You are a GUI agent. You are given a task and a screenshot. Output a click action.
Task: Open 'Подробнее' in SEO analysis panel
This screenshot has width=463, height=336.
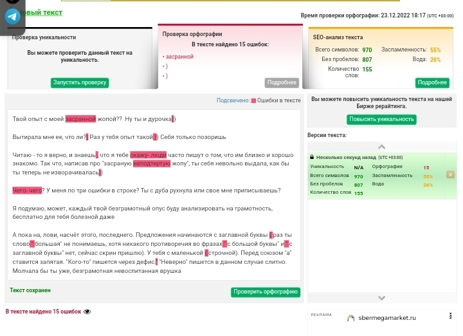[432, 82]
